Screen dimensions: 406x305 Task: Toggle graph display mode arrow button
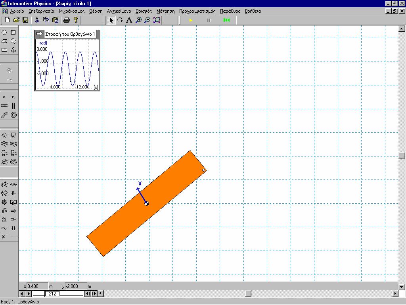tap(39, 34)
